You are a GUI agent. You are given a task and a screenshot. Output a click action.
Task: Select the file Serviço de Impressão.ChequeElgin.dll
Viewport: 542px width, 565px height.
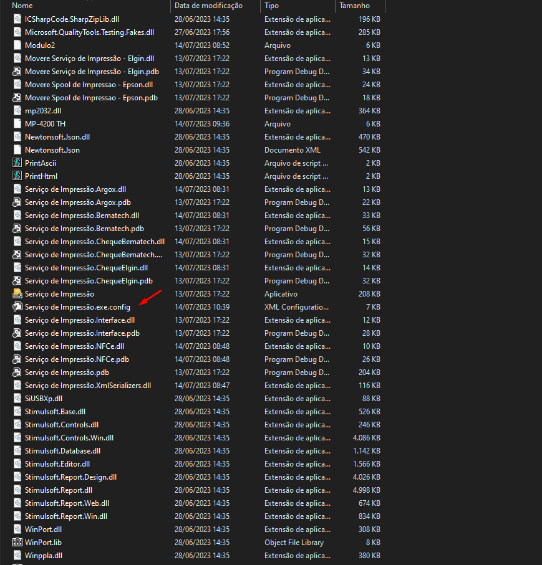[86, 268]
